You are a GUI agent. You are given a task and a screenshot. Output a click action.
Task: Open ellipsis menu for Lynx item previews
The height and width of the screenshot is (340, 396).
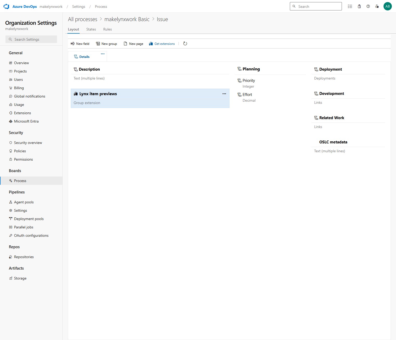(224, 94)
